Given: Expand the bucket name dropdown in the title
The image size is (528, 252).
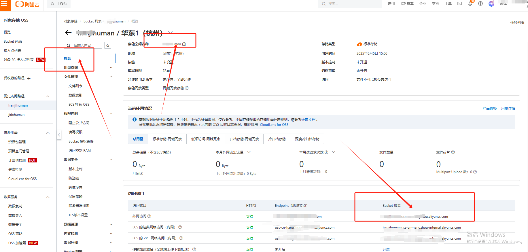Looking at the screenshot, I should point(170,33).
